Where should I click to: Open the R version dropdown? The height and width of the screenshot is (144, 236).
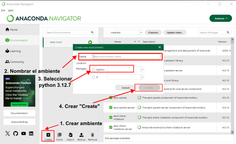(142, 77)
